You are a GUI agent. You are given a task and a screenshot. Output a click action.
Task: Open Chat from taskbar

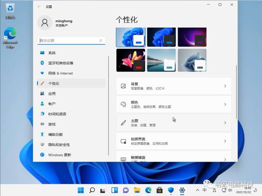(x=126, y=190)
